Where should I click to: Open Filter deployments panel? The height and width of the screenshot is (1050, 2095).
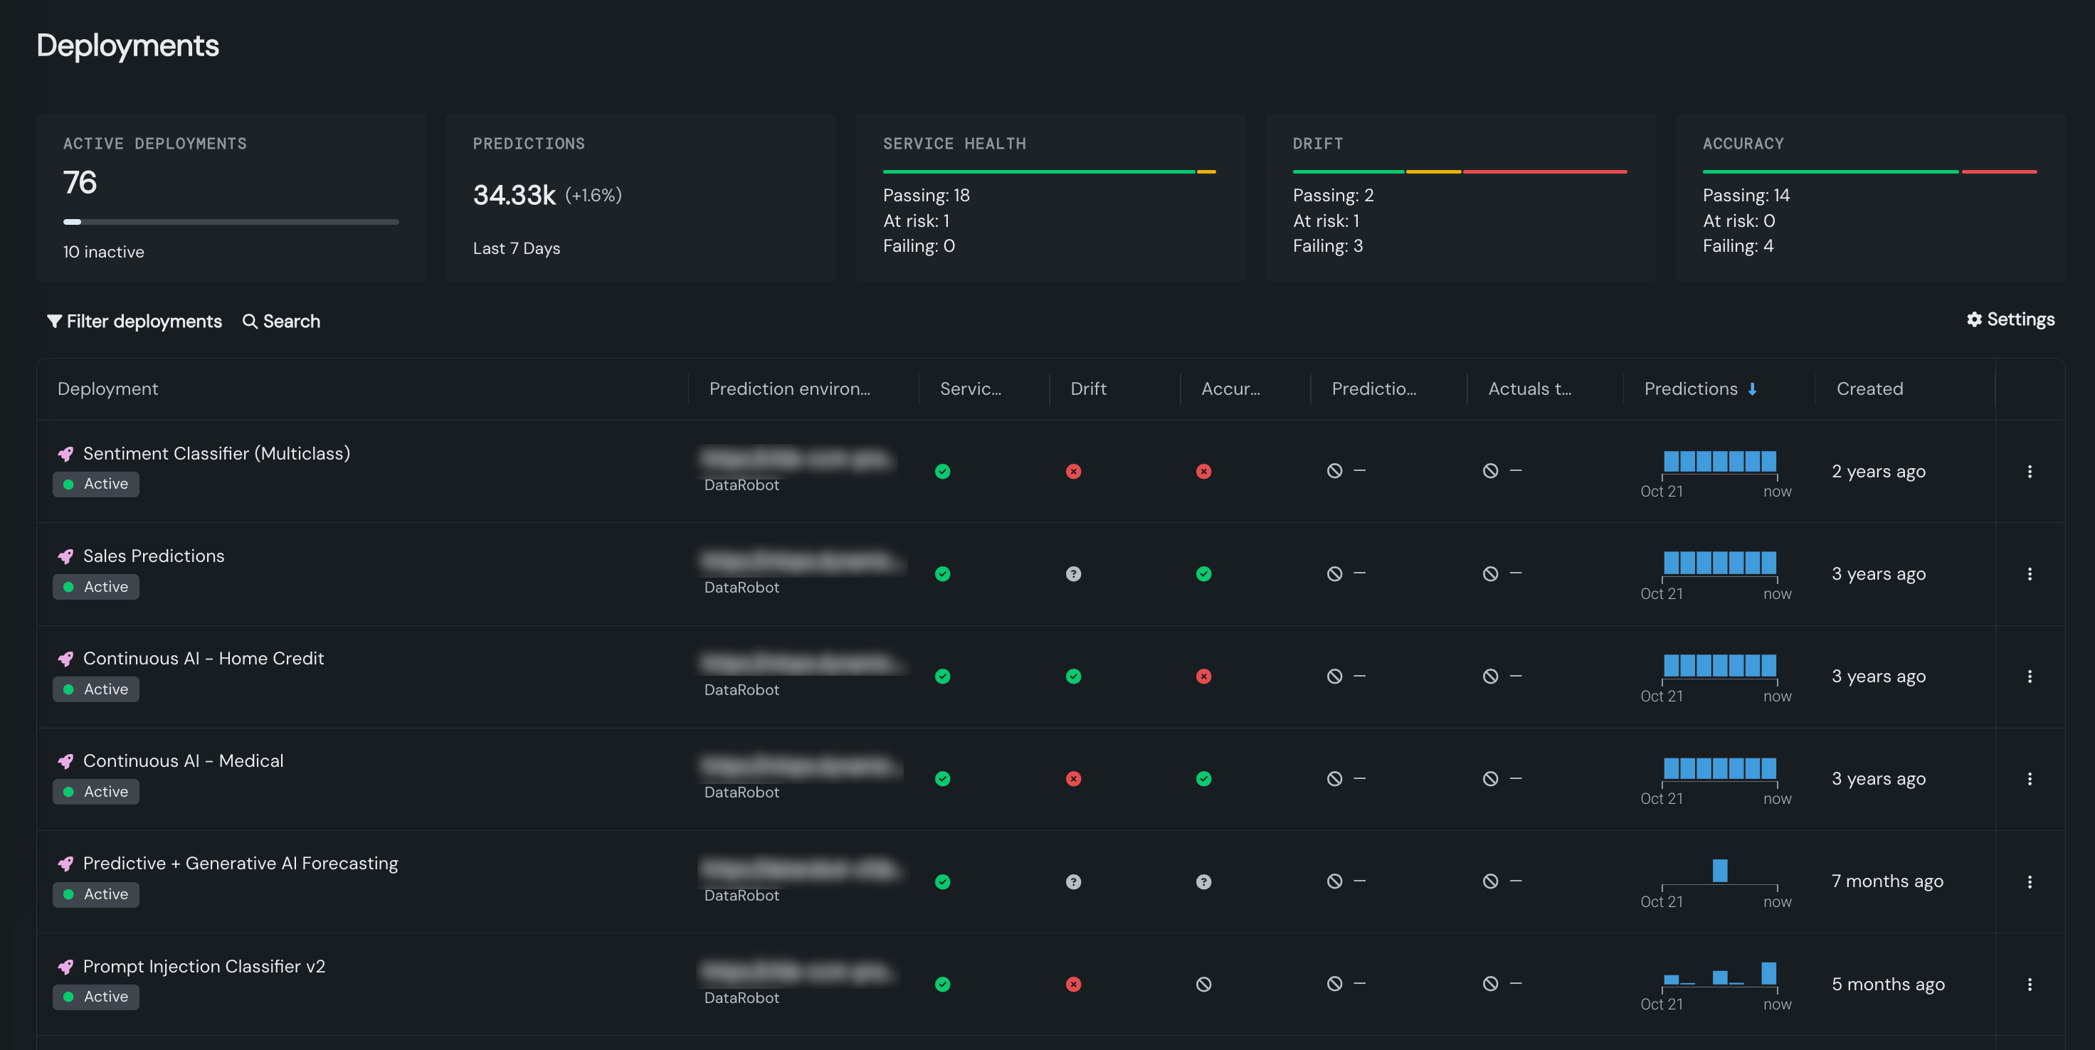(134, 321)
